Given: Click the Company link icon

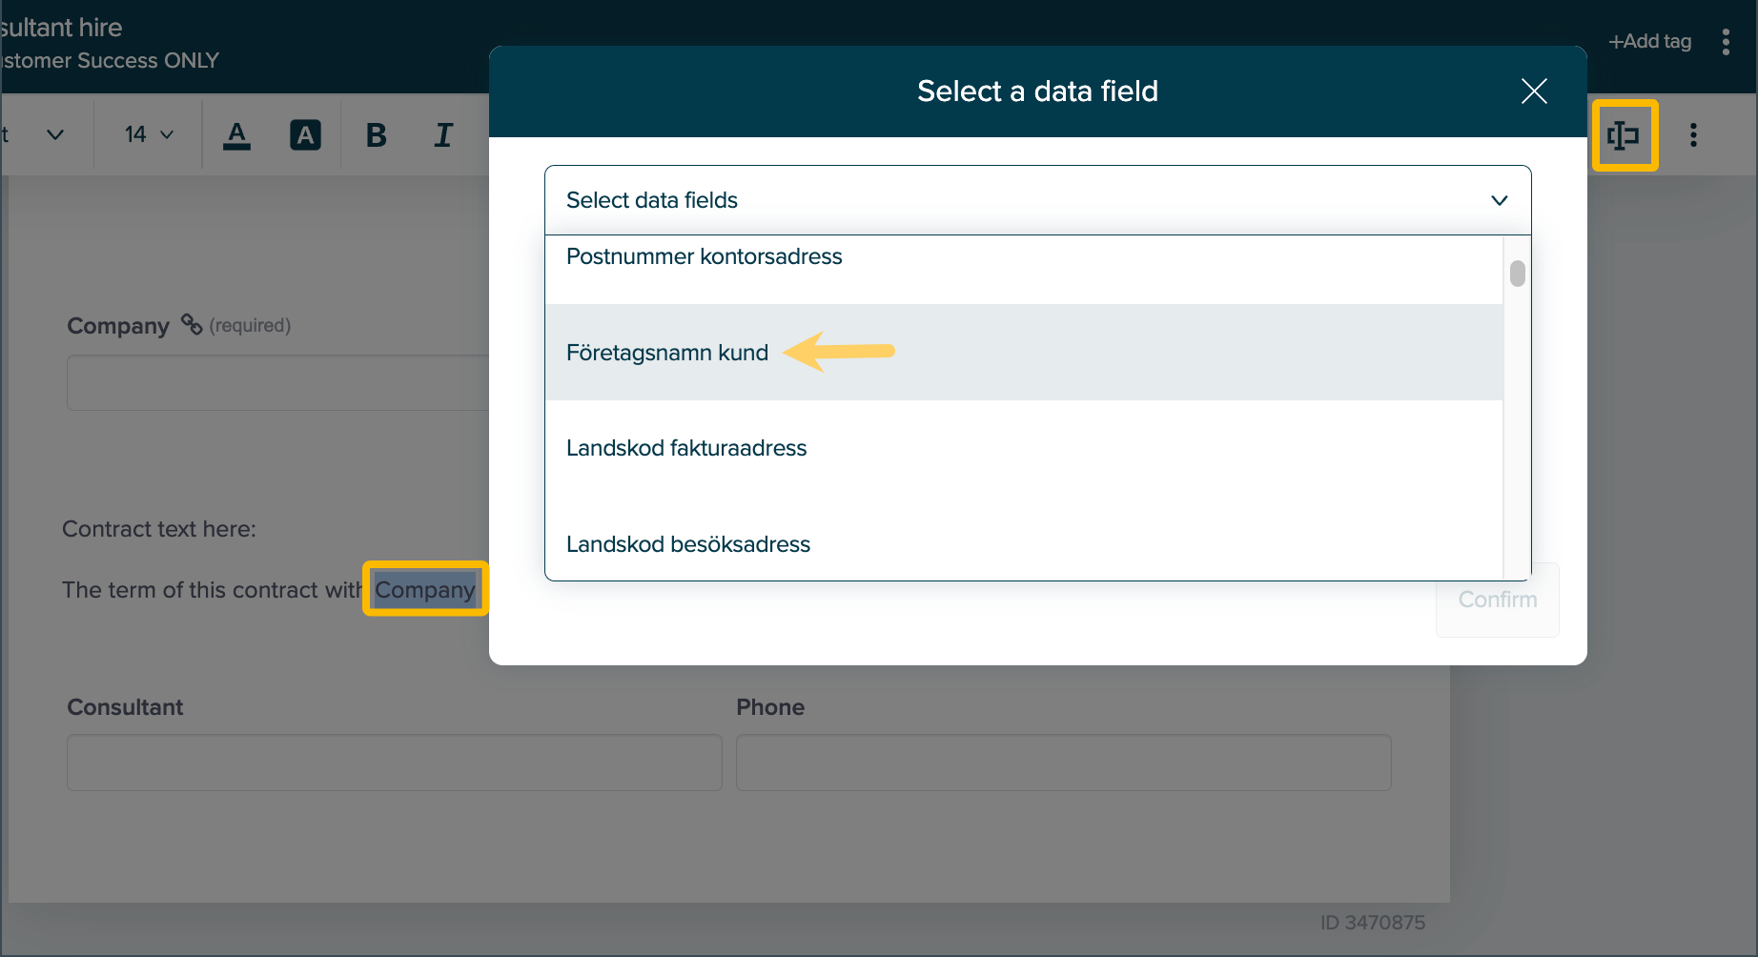Looking at the screenshot, I should coord(192,325).
